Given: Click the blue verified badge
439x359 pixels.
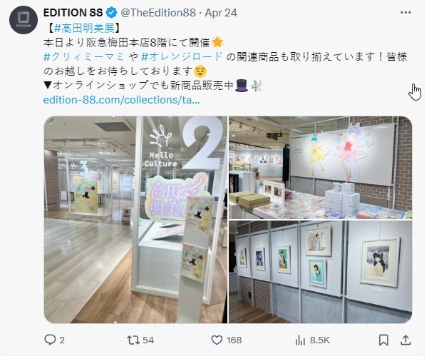Looking at the screenshot, I should click(x=112, y=13).
